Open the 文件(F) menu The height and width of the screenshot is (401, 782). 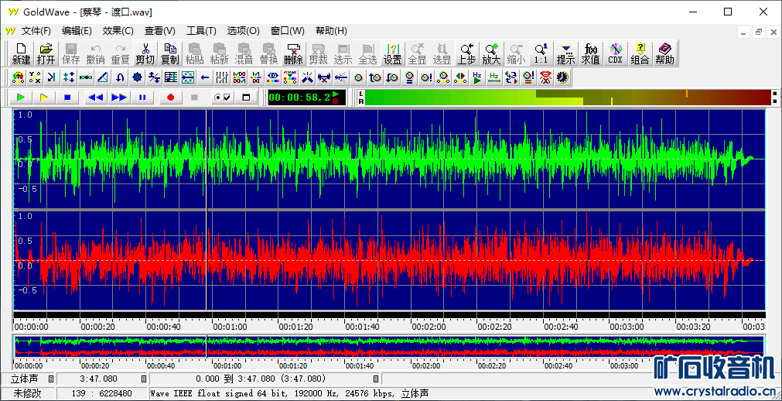tap(36, 31)
